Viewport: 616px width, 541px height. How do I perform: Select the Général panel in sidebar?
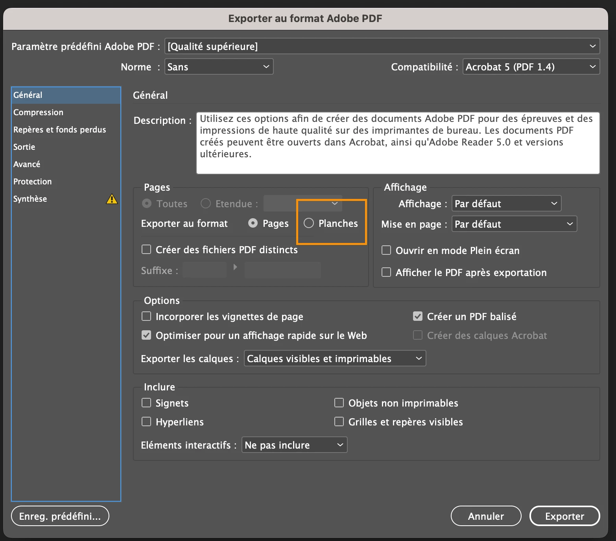(x=66, y=95)
